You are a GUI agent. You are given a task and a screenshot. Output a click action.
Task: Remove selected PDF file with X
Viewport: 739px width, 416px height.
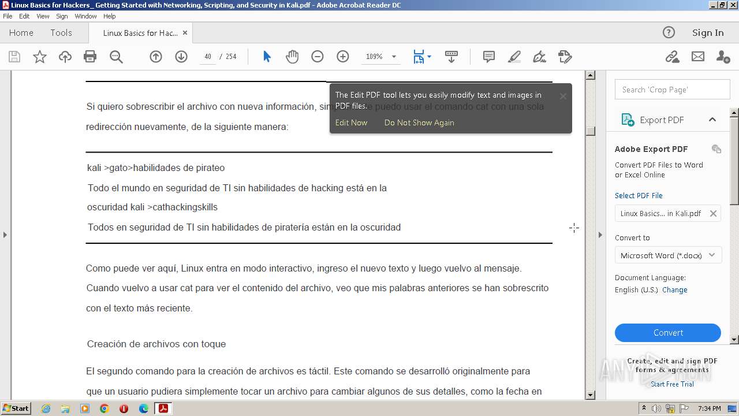pyautogui.click(x=713, y=213)
